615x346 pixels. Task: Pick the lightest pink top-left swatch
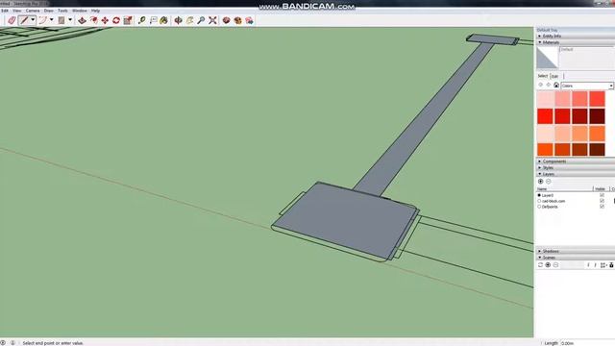click(545, 99)
